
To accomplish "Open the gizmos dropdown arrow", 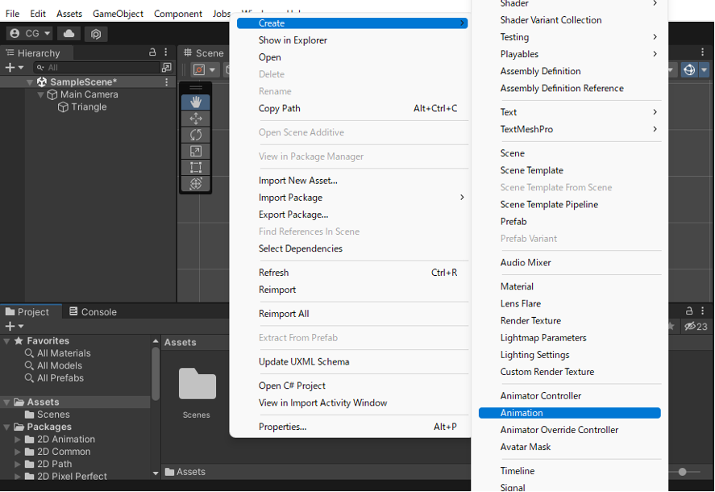I will tap(704, 70).
